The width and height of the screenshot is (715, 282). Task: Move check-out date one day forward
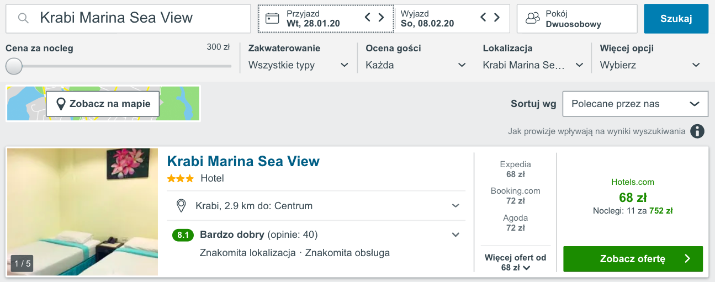[497, 18]
